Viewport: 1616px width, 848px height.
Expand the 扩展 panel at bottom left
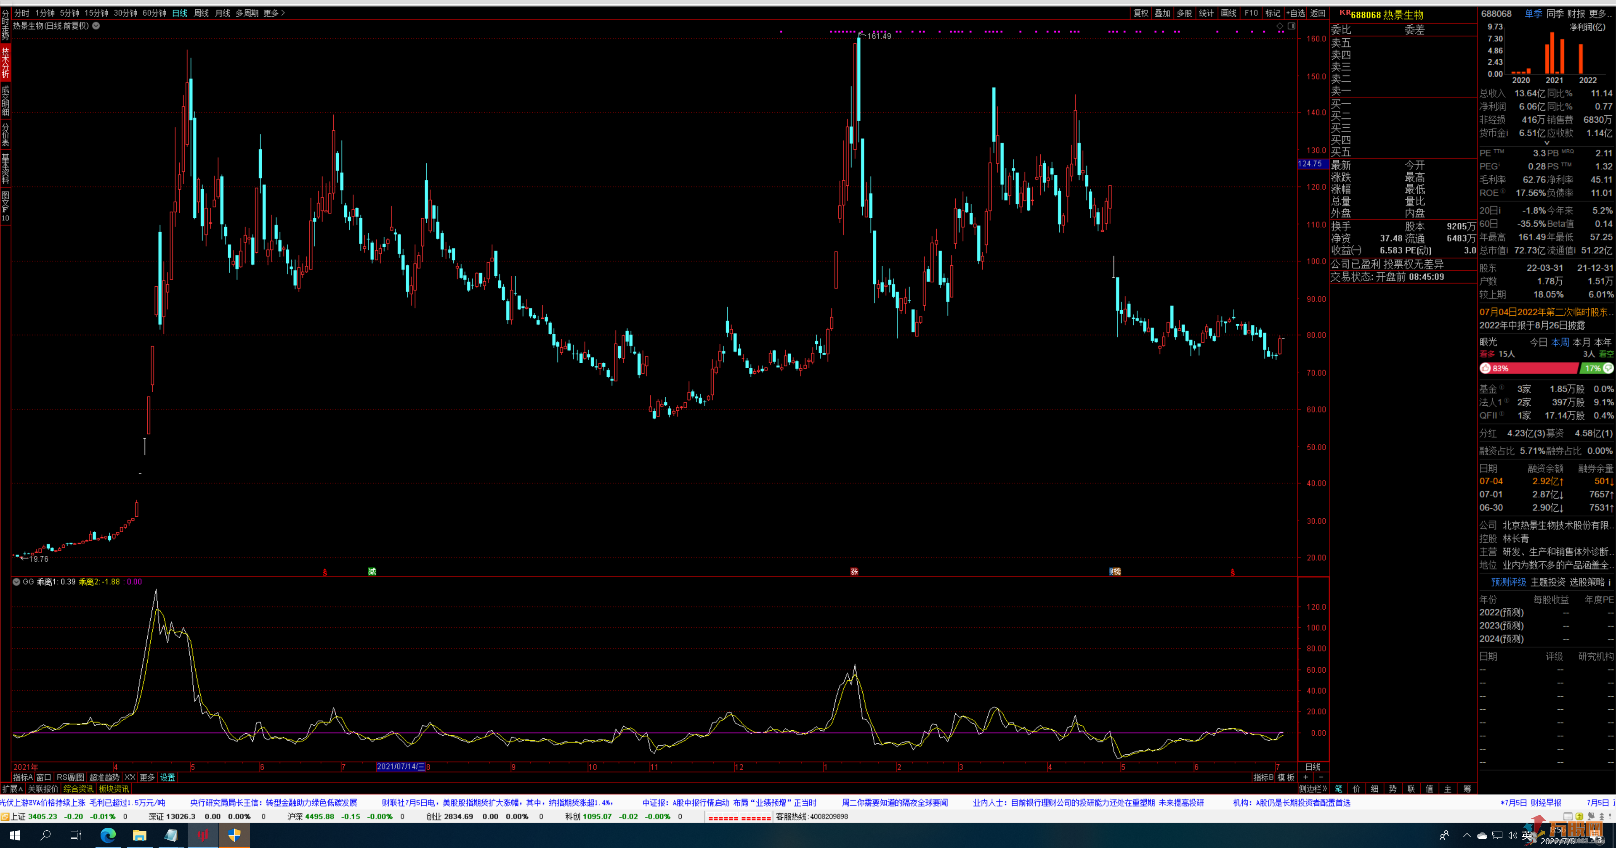[x=12, y=788]
